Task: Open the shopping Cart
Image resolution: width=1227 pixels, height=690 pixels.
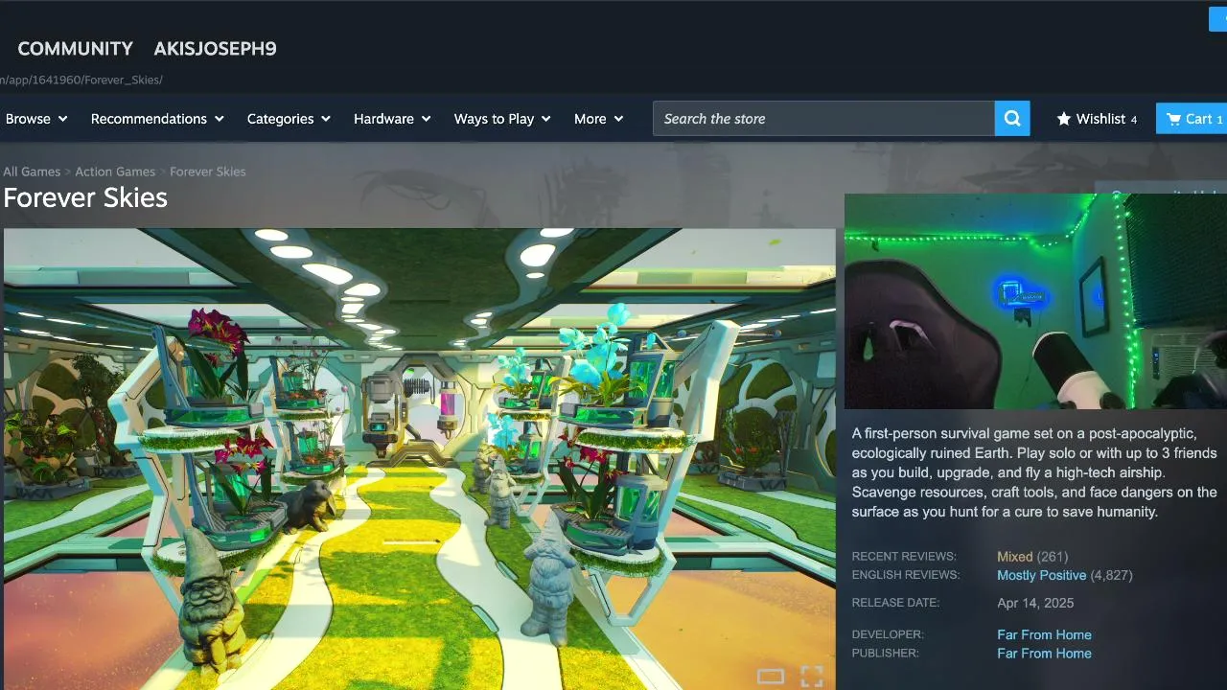Action: pyautogui.click(x=1192, y=119)
